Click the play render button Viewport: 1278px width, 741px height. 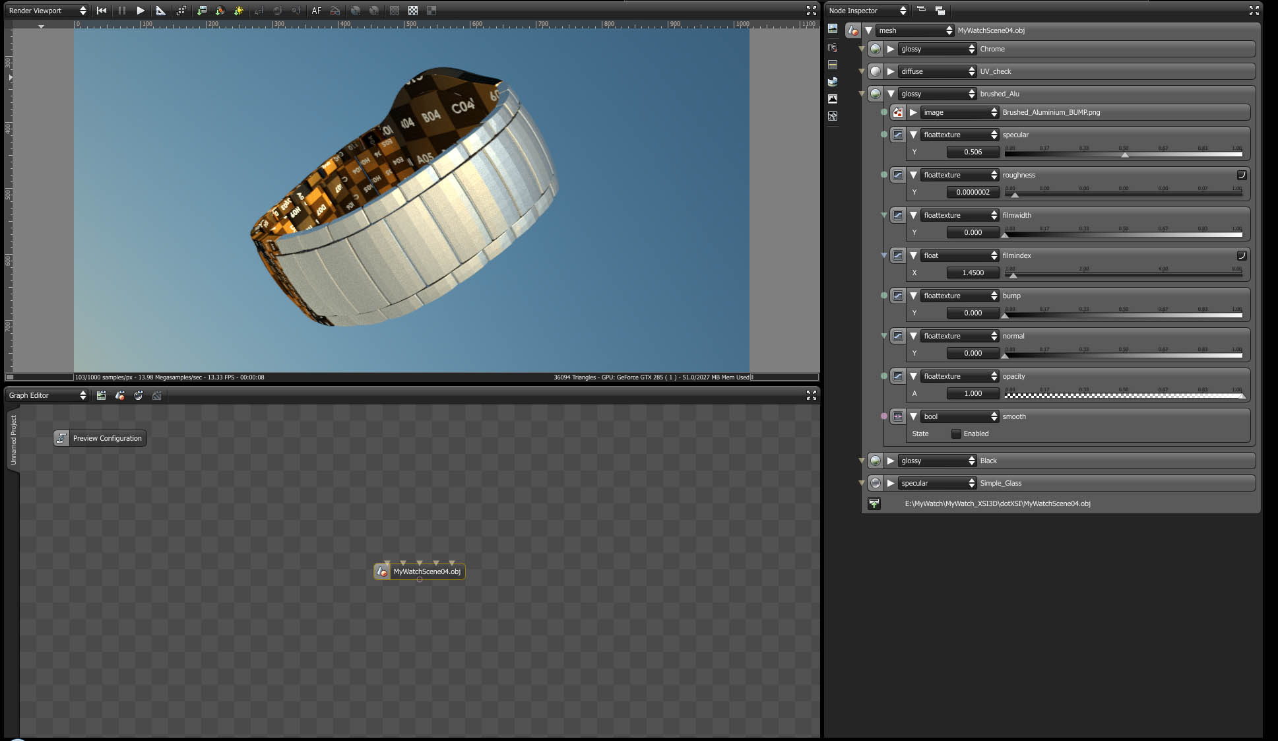point(141,11)
